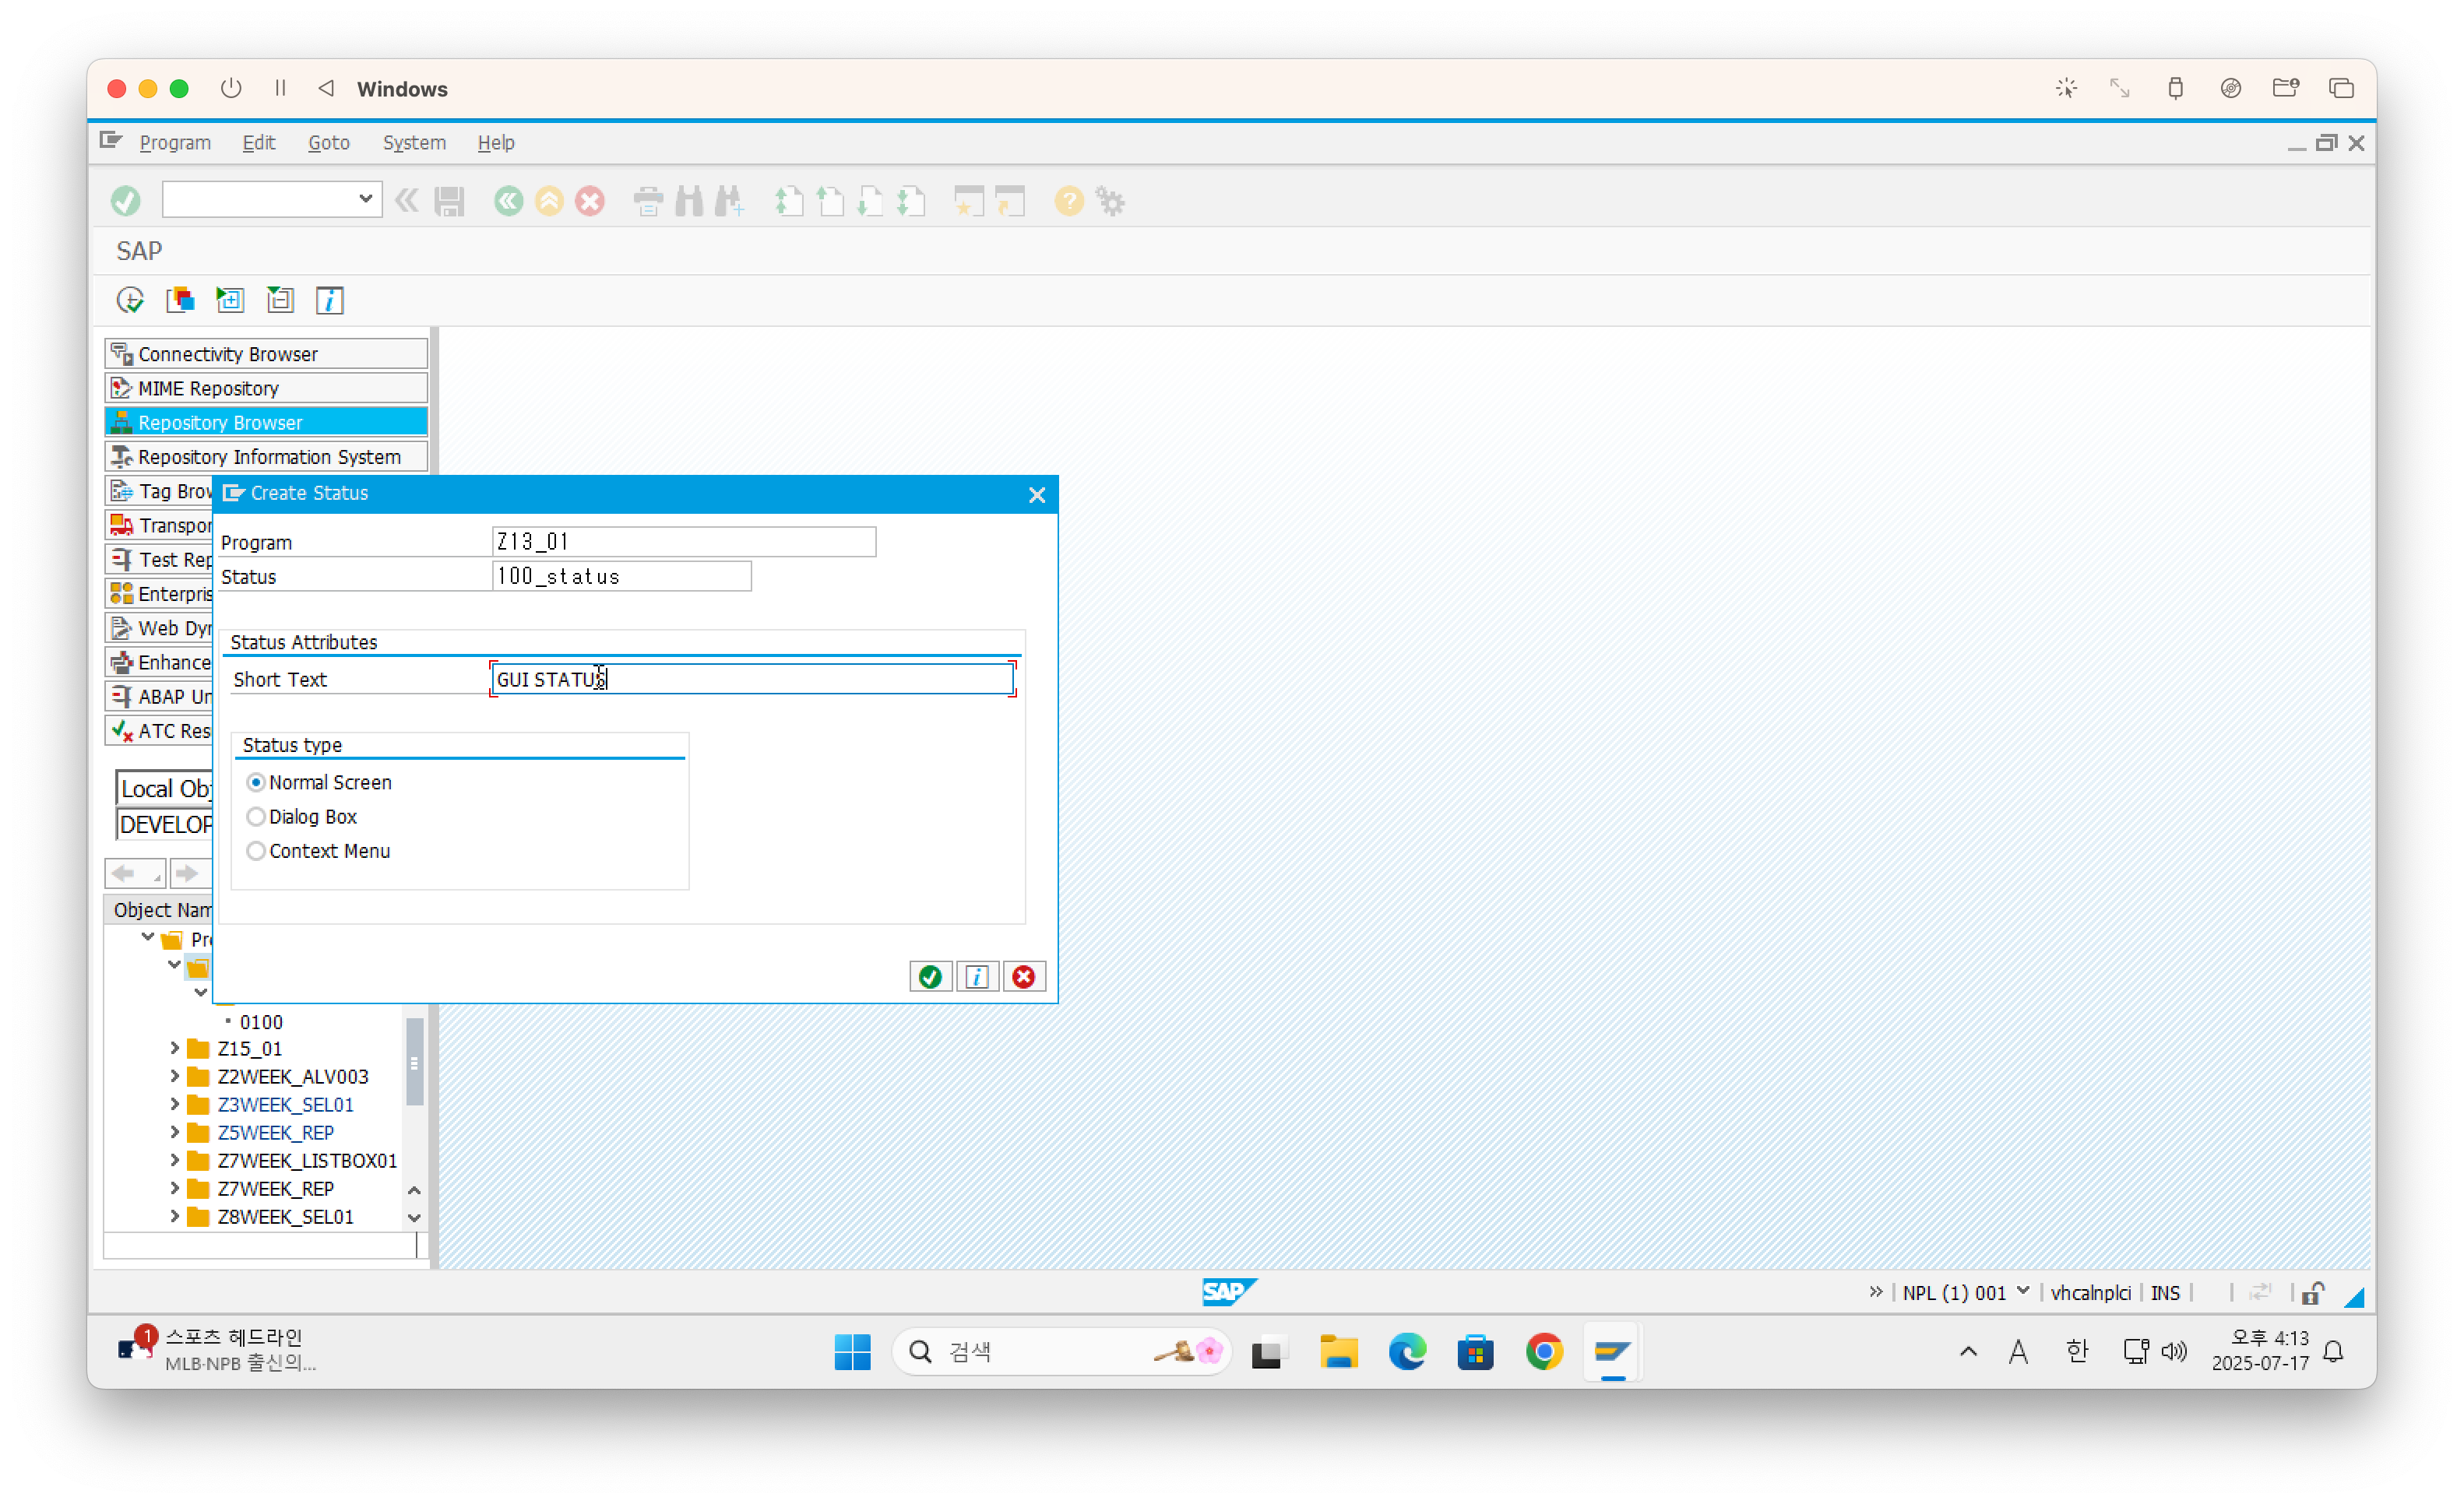
Task: Select Connectivity Browser
Action: coord(266,353)
